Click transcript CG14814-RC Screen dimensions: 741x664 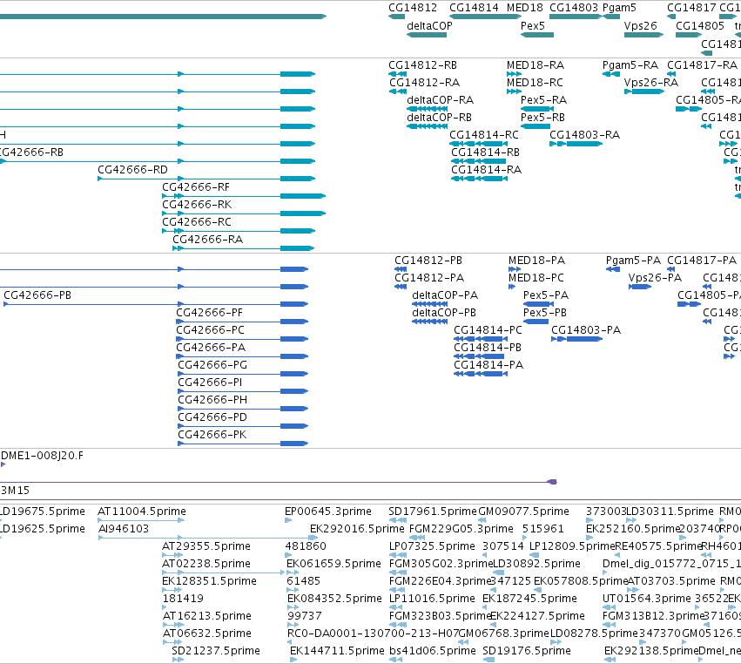(x=484, y=135)
